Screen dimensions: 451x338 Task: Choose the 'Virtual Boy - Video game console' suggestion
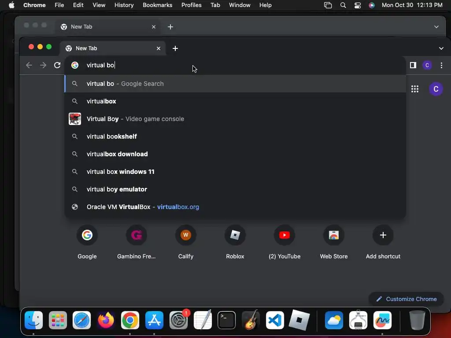(235, 119)
